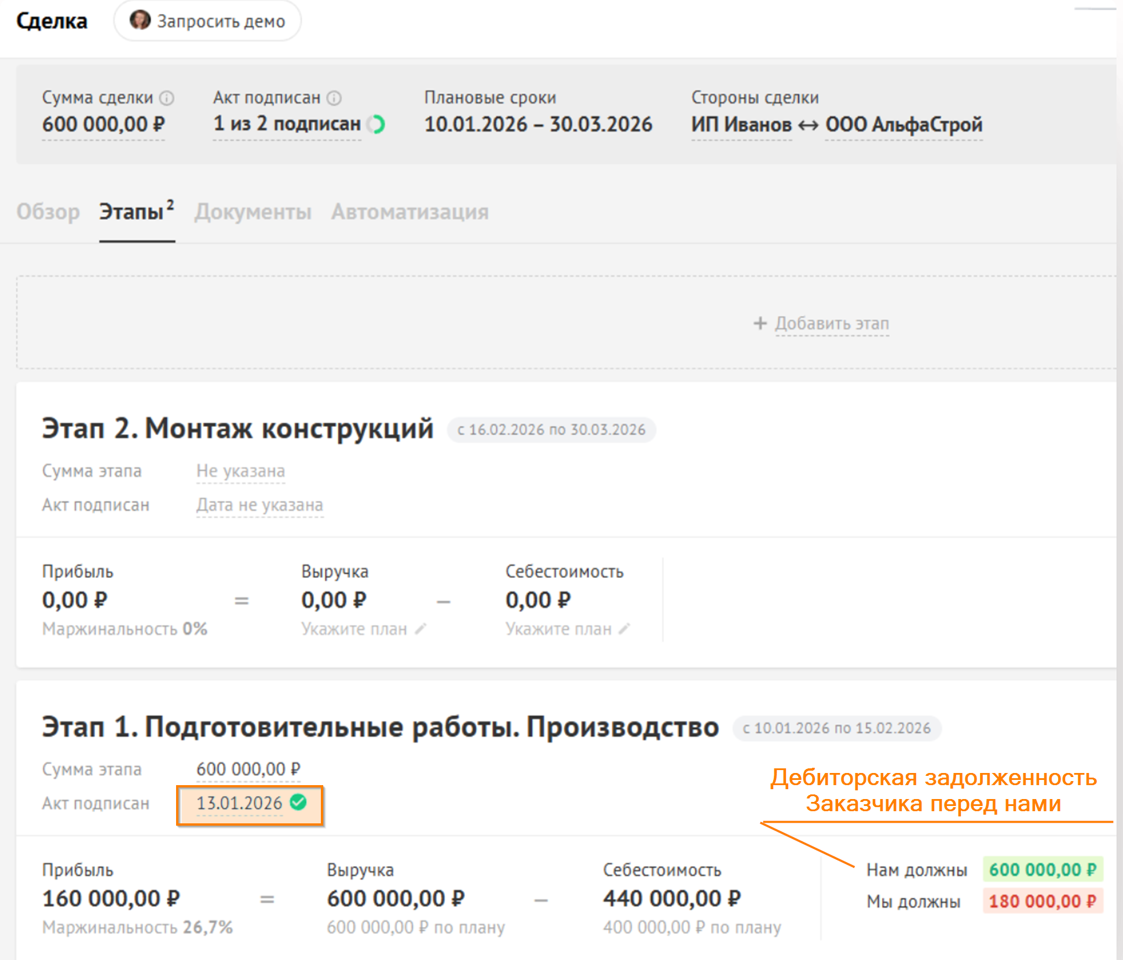Open the 1 из 2 подписан details
The image size is (1123, 960).
pyautogui.click(x=287, y=124)
